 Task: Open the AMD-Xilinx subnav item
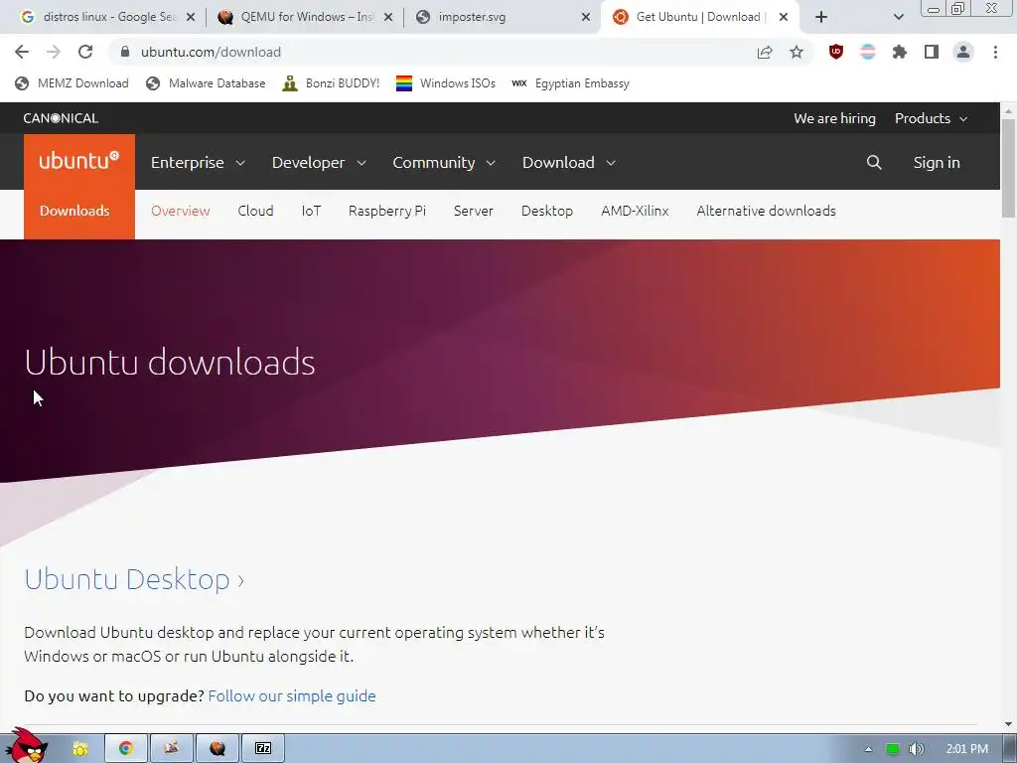coord(635,211)
